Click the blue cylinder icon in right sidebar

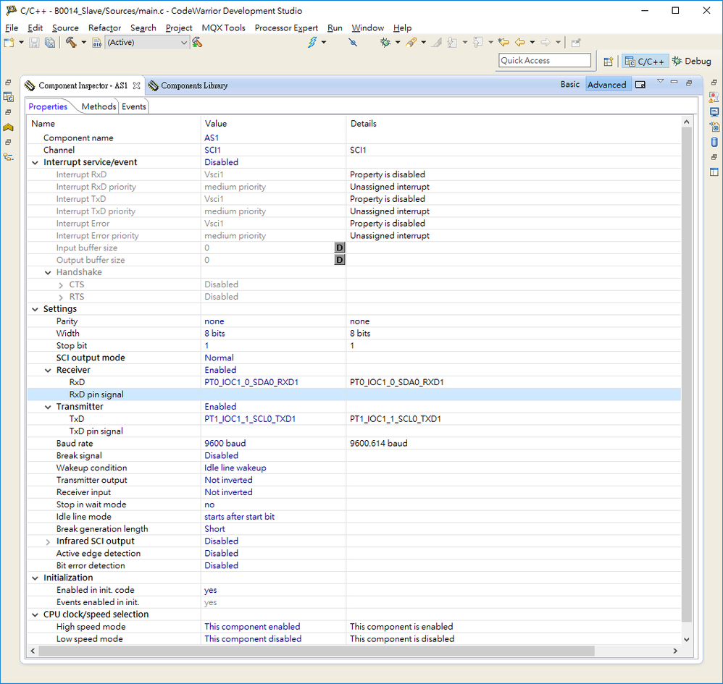point(714,142)
